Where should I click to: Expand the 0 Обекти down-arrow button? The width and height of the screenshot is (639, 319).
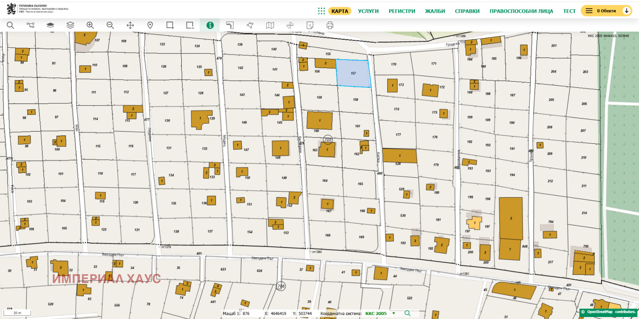pyautogui.click(x=627, y=11)
